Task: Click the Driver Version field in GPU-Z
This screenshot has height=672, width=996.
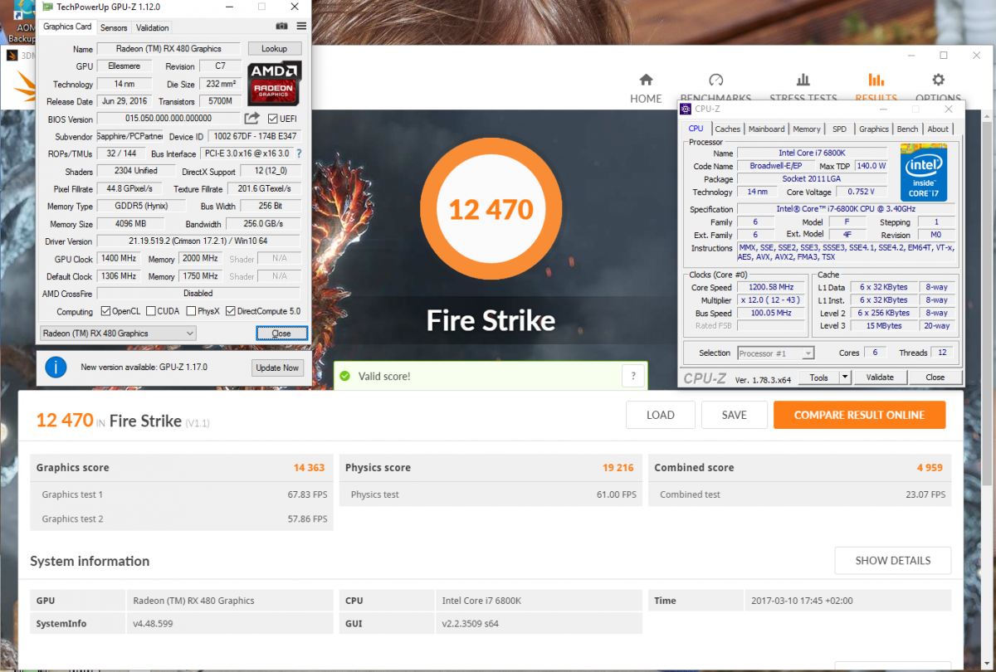Action: click(198, 241)
